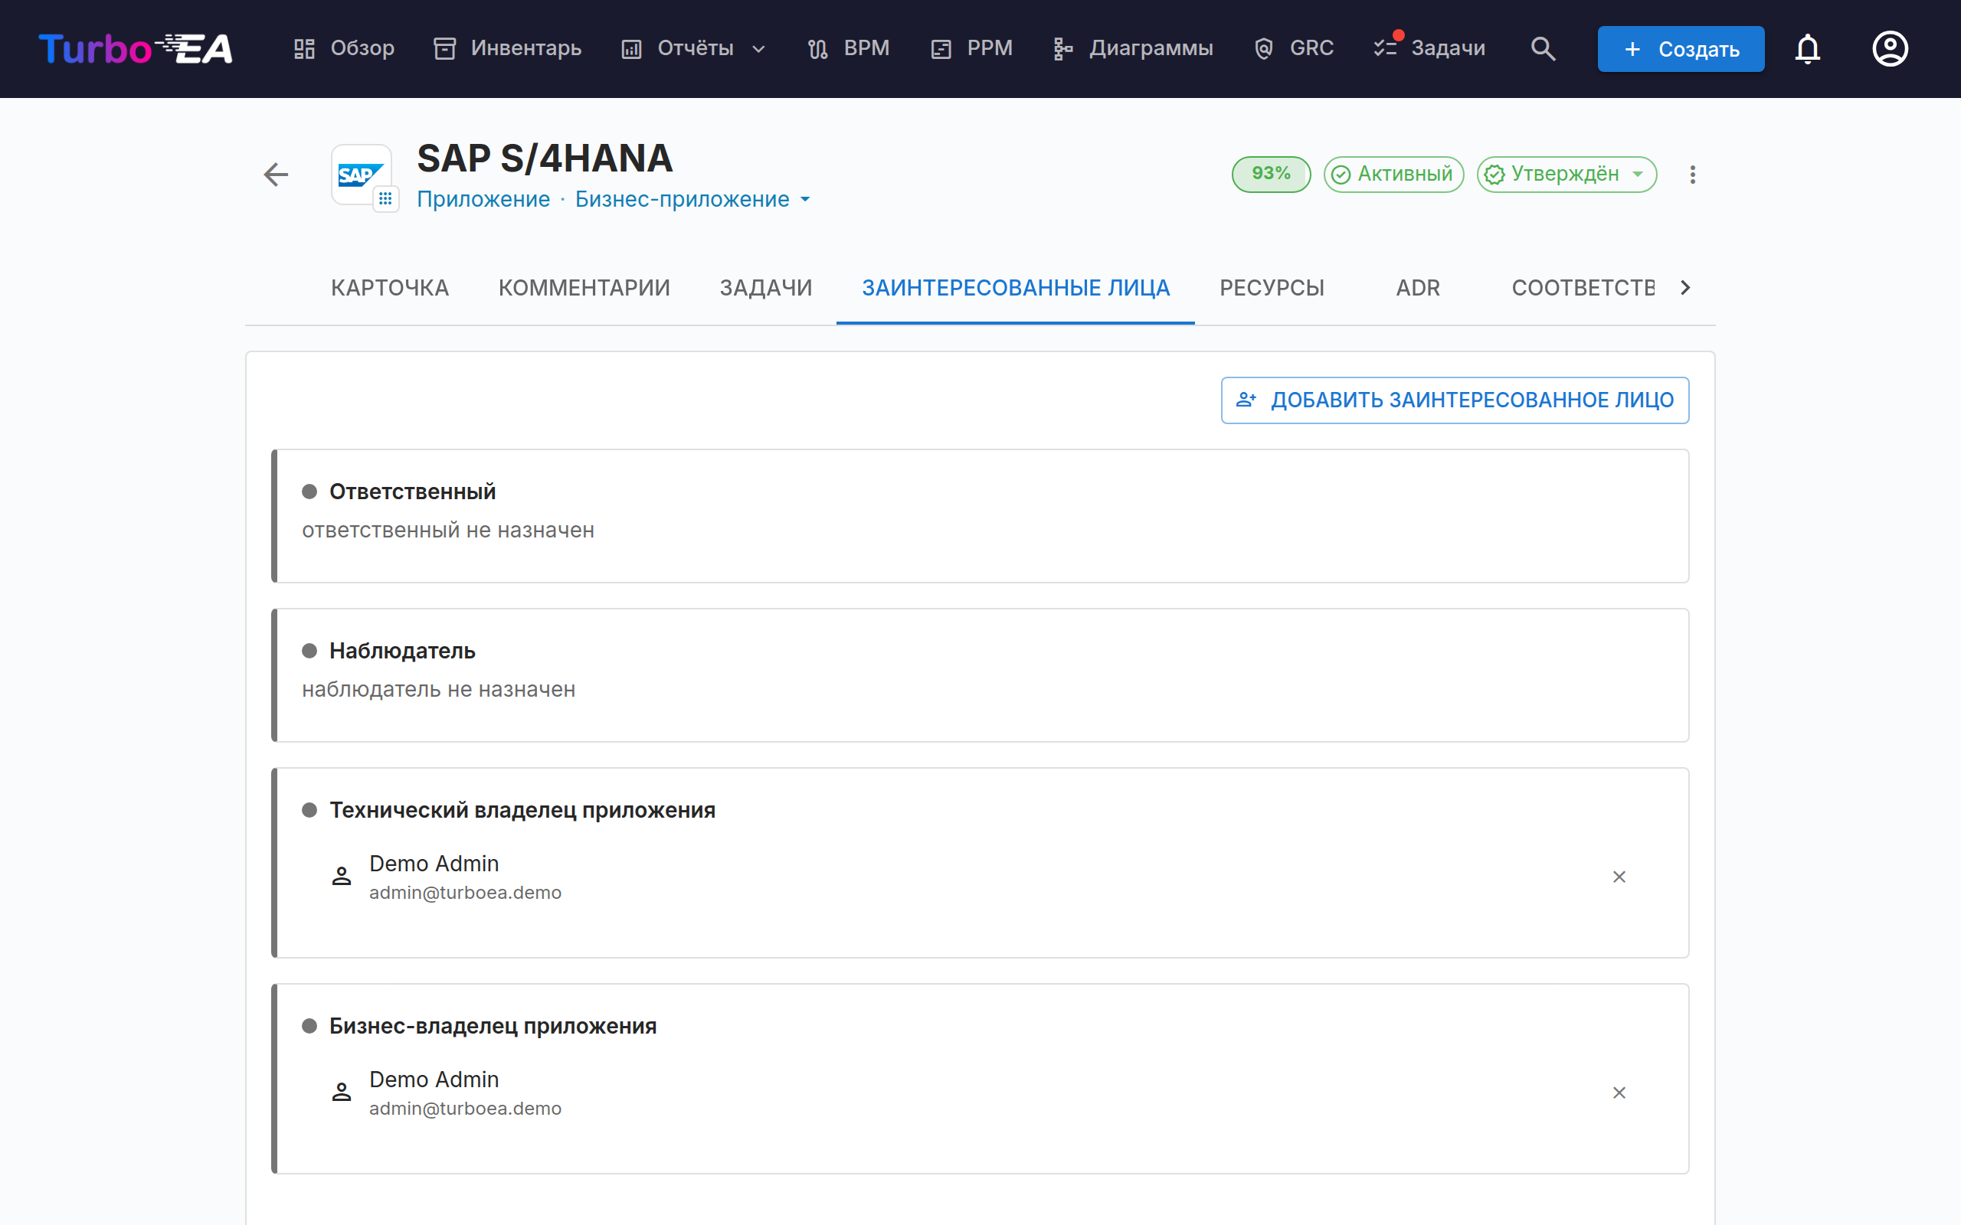1961x1225 pixels.
Task: Click the Наблюдатель role heading
Action: pyautogui.click(x=402, y=652)
